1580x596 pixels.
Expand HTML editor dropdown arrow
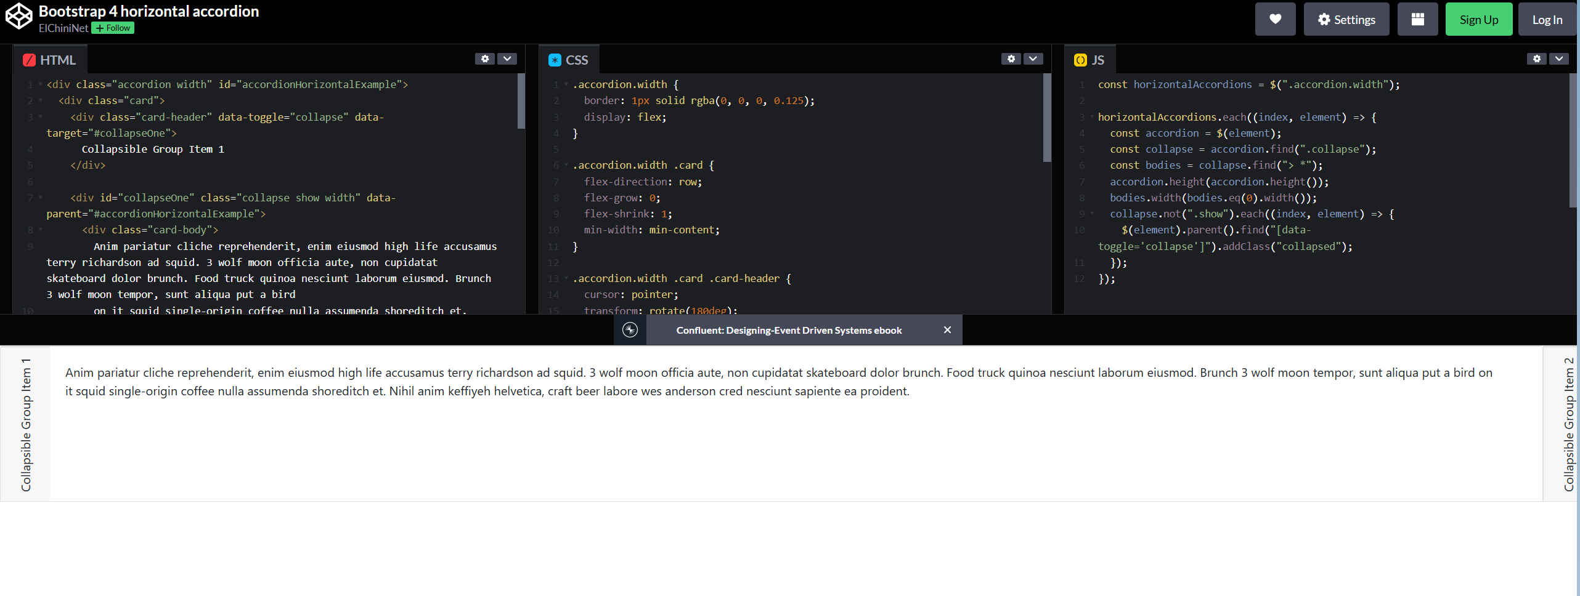pos(507,58)
